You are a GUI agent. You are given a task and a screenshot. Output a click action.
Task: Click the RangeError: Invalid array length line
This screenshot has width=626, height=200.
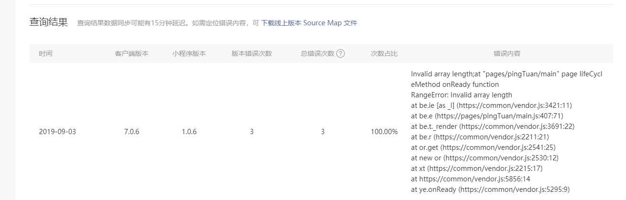coord(461,95)
